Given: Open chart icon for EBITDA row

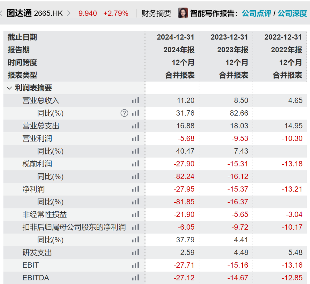Looking at the screenshot, I should 135,278.
